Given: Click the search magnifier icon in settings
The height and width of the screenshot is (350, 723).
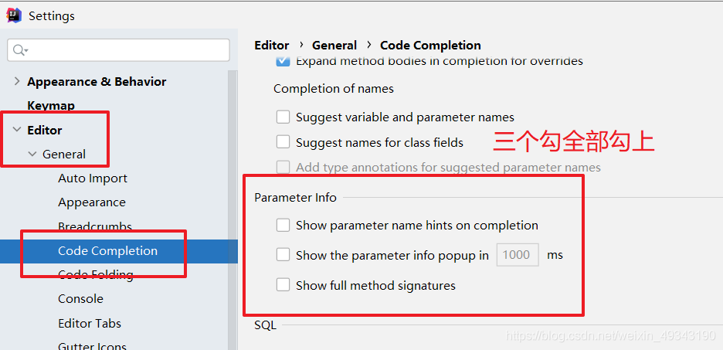Looking at the screenshot, I should 18,50.
